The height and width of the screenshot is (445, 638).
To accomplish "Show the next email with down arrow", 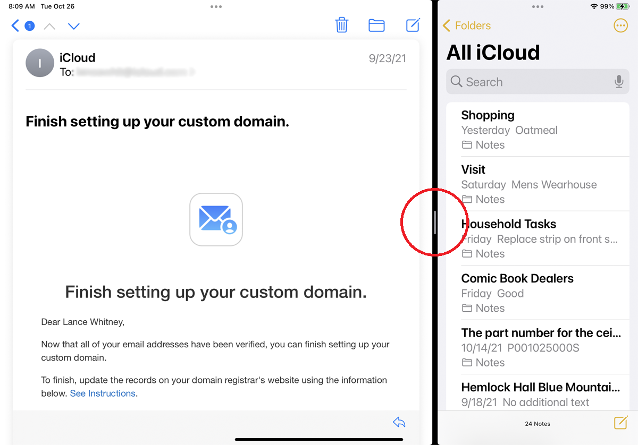I will click(74, 26).
